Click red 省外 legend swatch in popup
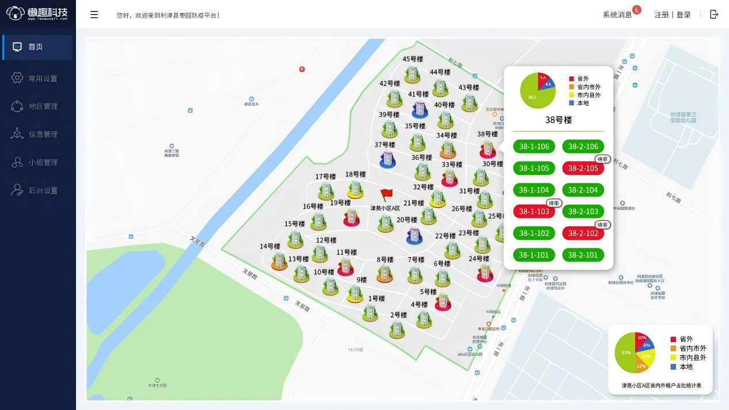 click(x=571, y=79)
